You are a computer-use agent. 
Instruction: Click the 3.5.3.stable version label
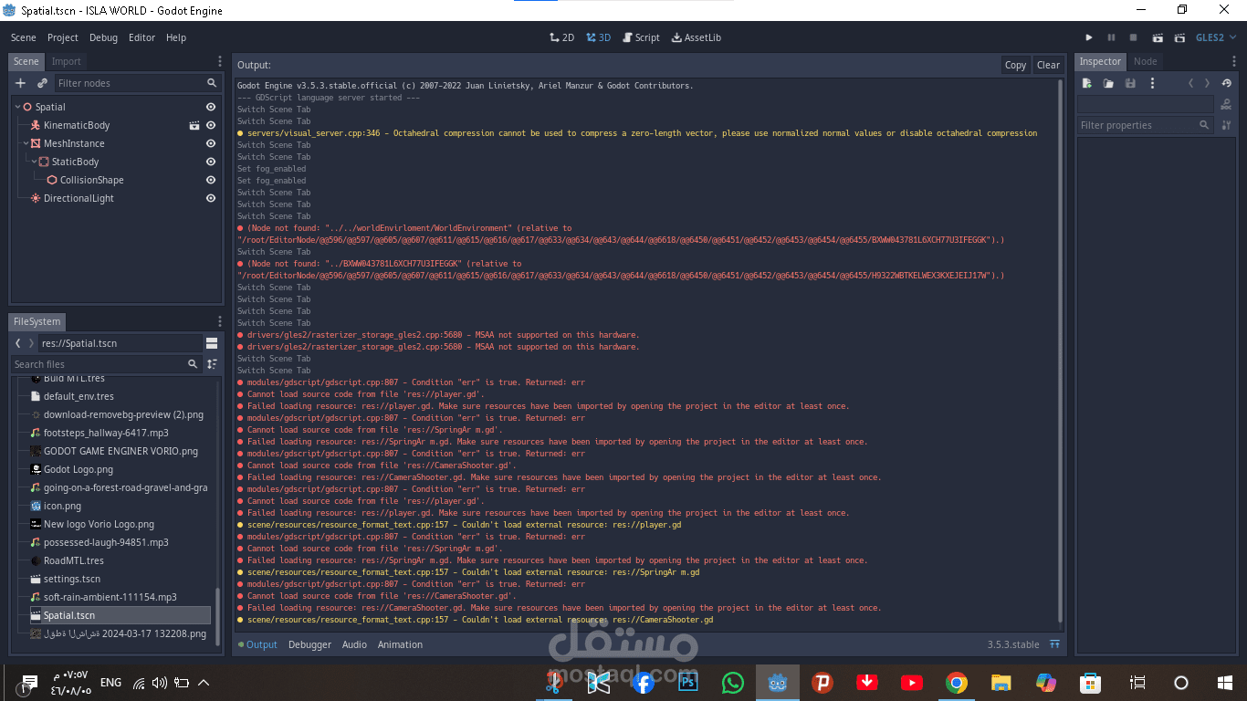(x=1013, y=644)
